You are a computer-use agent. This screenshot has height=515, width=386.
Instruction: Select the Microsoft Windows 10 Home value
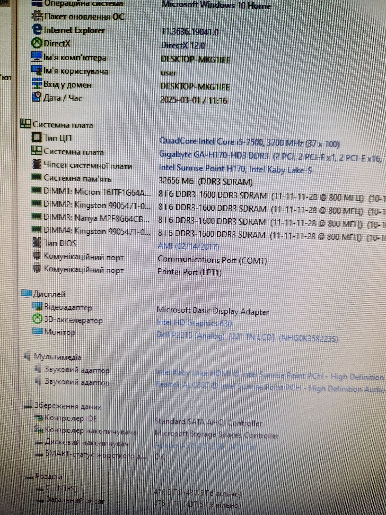(x=216, y=5)
